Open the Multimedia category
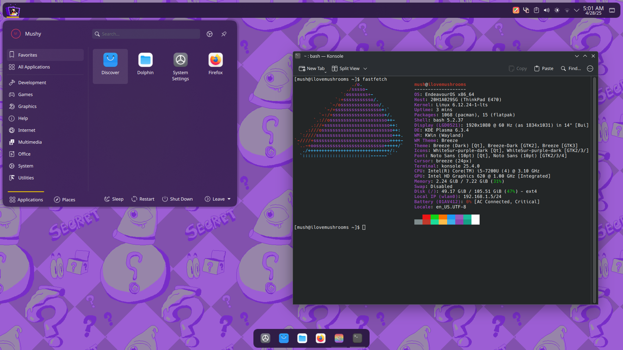This screenshot has height=350, width=623. click(x=45, y=142)
